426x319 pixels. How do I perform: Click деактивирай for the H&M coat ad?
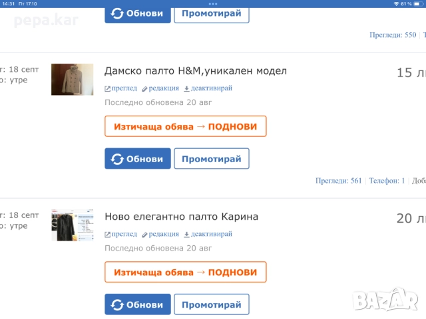tap(212, 88)
